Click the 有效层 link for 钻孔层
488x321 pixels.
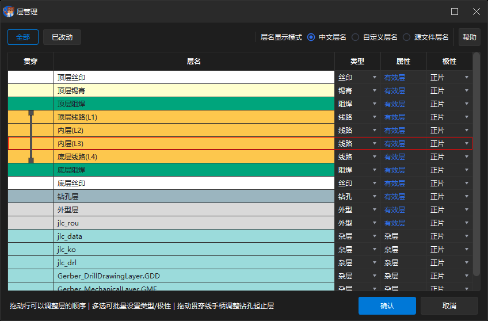point(394,197)
